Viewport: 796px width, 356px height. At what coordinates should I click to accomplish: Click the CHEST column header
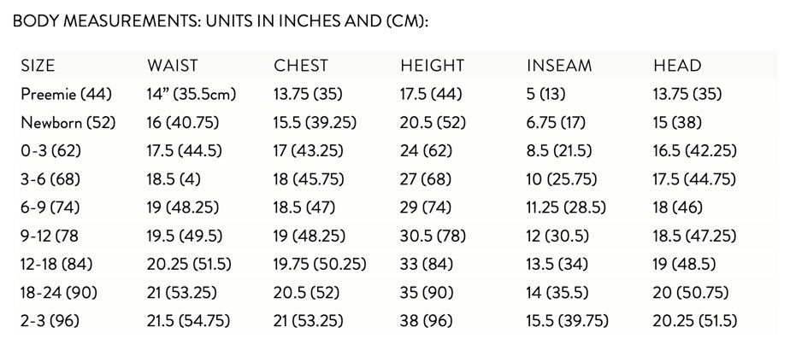[300, 66]
